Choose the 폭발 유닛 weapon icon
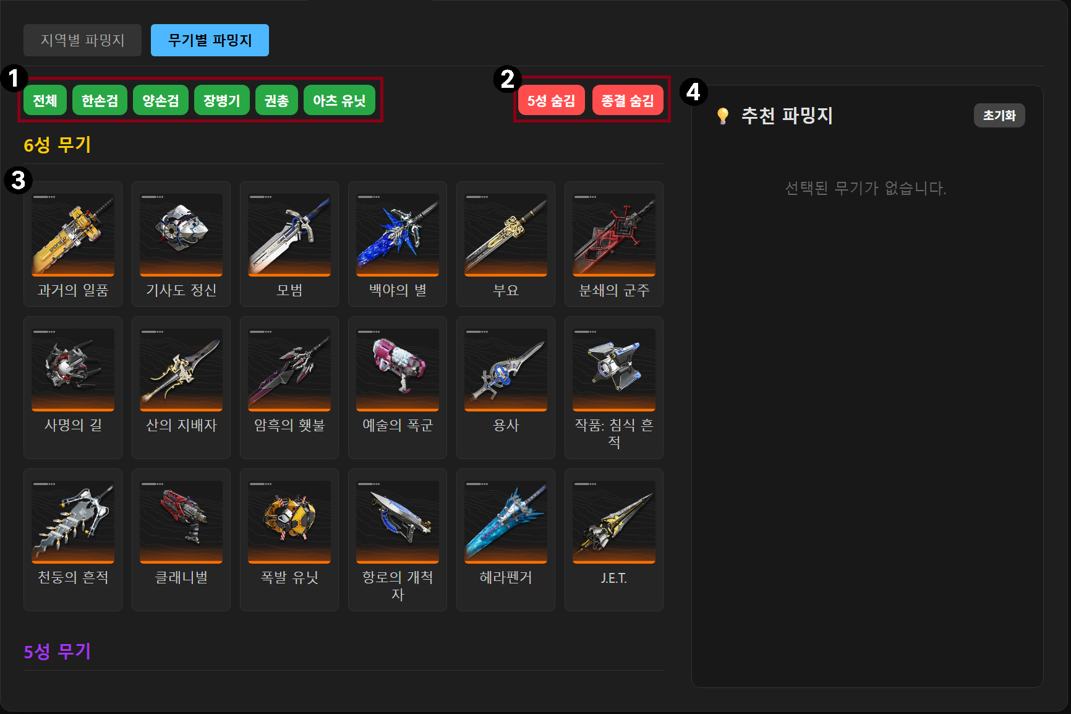Image resolution: width=1071 pixels, height=714 pixels. 289,522
